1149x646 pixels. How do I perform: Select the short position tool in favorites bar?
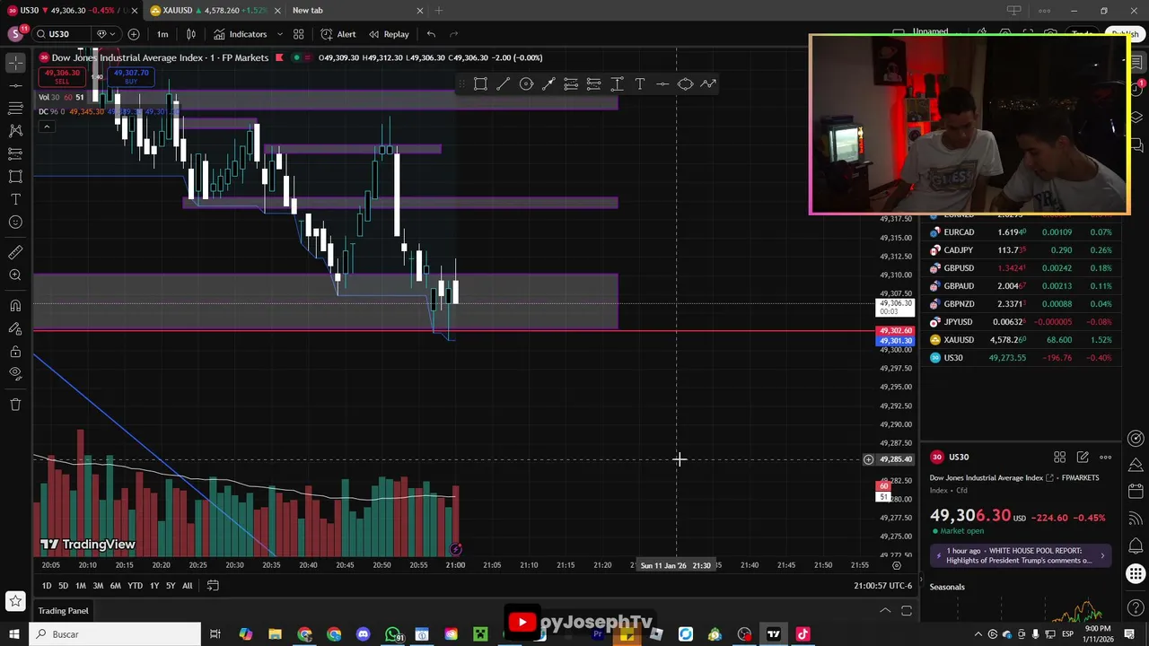593,83
